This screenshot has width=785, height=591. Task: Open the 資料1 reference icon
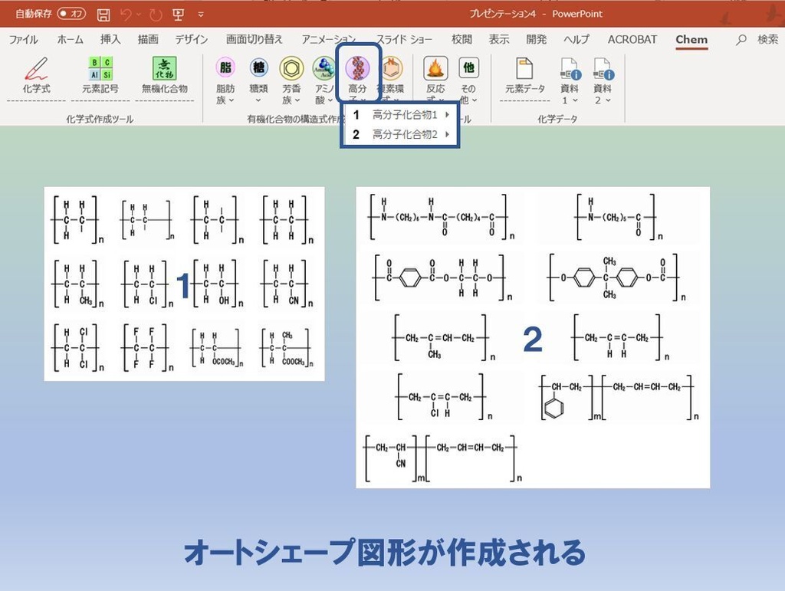570,69
